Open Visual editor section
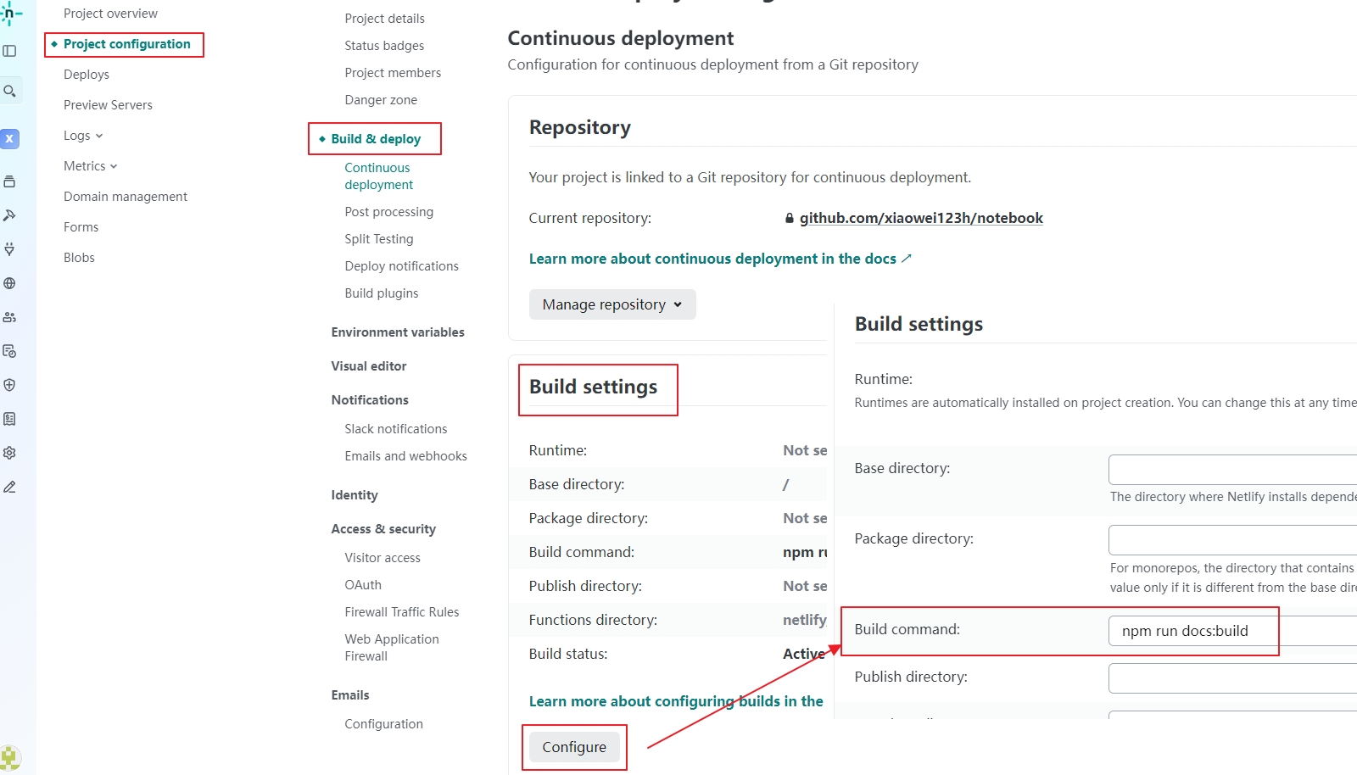 (x=369, y=366)
